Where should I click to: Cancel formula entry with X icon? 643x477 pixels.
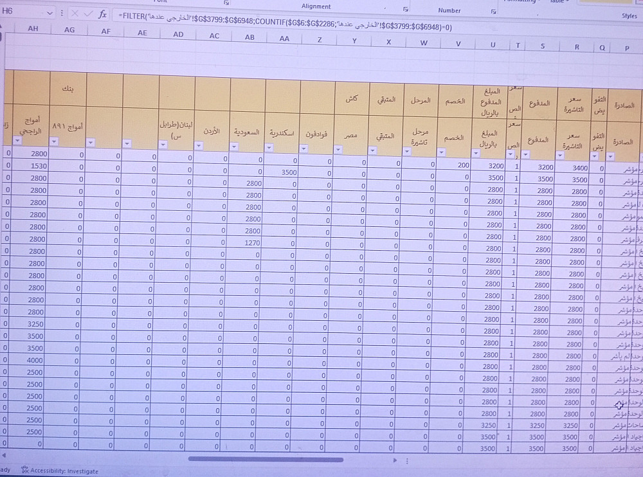(x=75, y=14)
